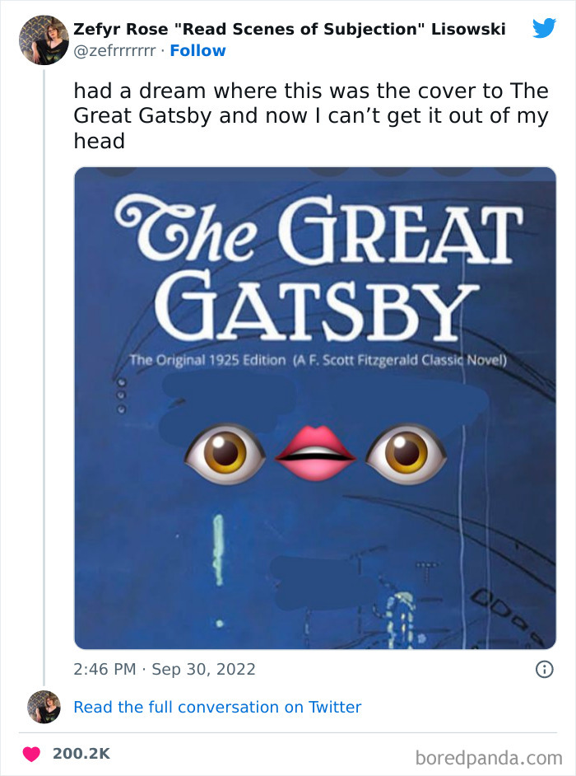The height and width of the screenshot is (776, 576).
Task: Open the Read the full conversation link
Action: [x=218, y=707]
